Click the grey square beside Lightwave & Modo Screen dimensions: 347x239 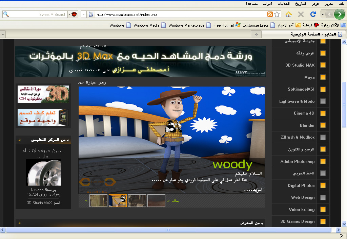[323, 101]
